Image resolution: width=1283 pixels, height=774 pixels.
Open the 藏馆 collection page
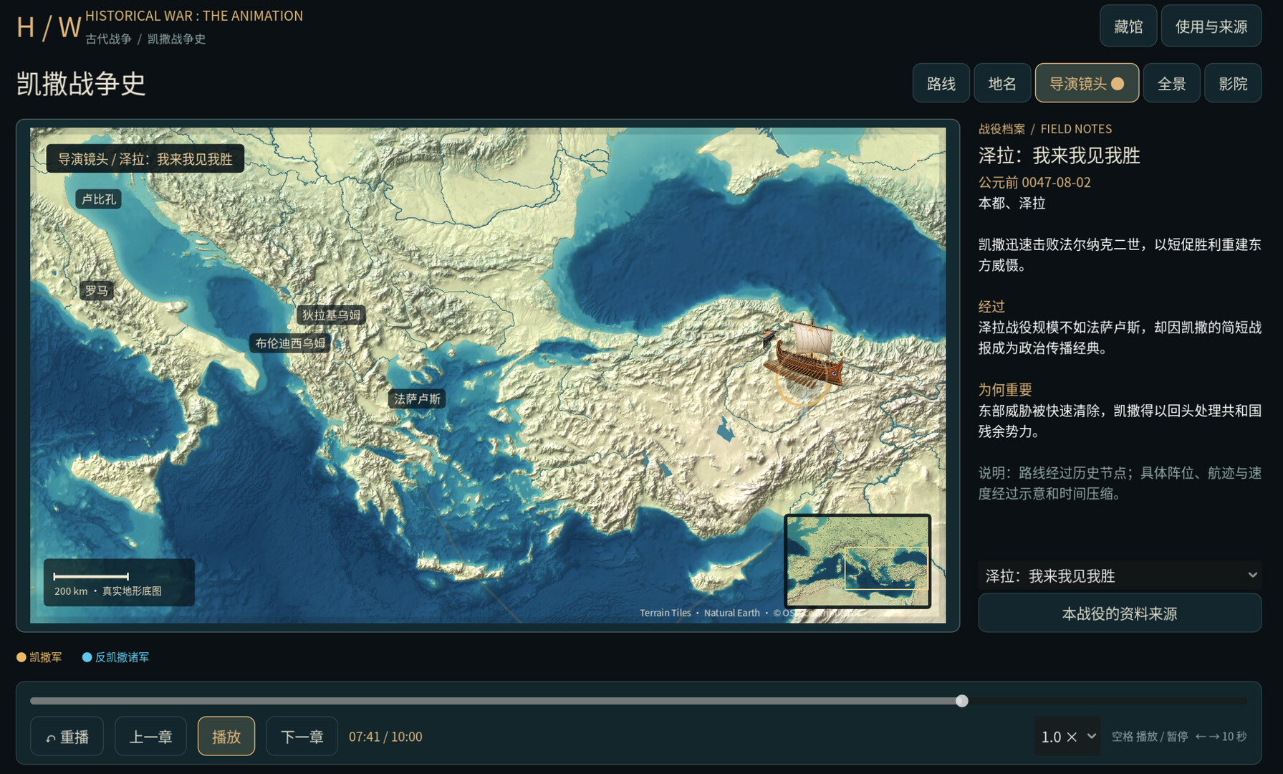(x=1128, y=27)
